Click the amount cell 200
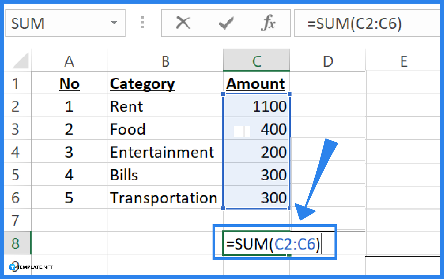The width and height of the screenshot is (444, 279). pos(256,152)
